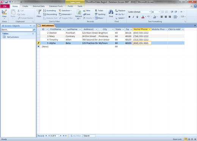Screen dimensions: 197x141
Task: Go to the next record
Action: [61, 136]
